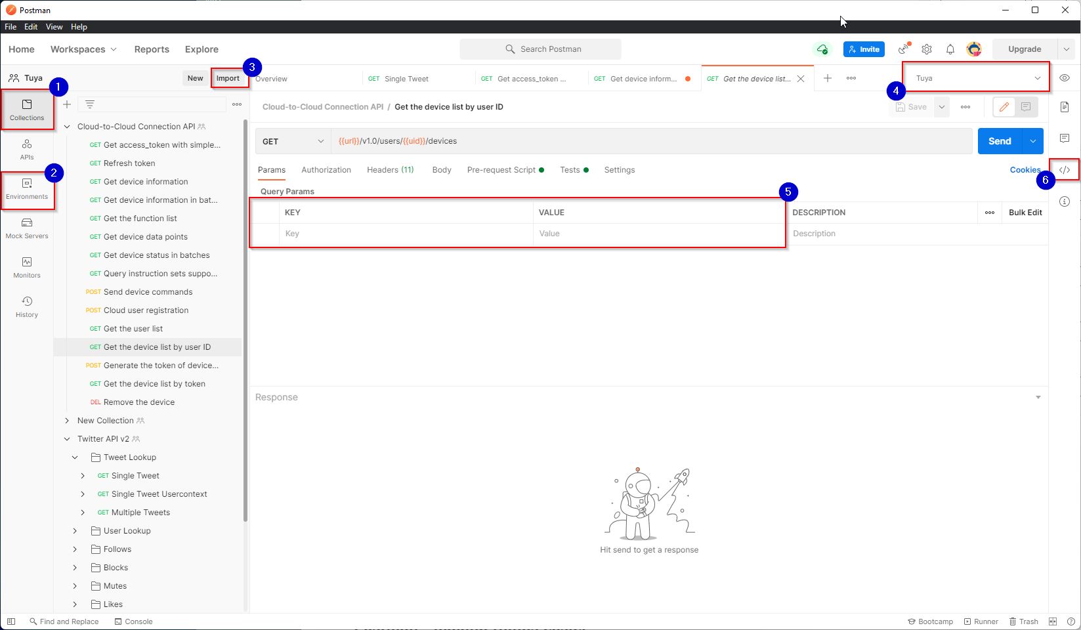This screenshot has height=630, width=1081.
Task: Switch to the Authorization tab
Action: click(x=326, y=170)
